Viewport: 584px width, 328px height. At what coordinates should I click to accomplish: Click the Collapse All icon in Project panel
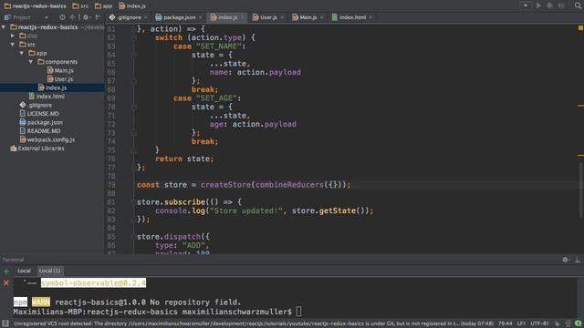pos(73,17)
